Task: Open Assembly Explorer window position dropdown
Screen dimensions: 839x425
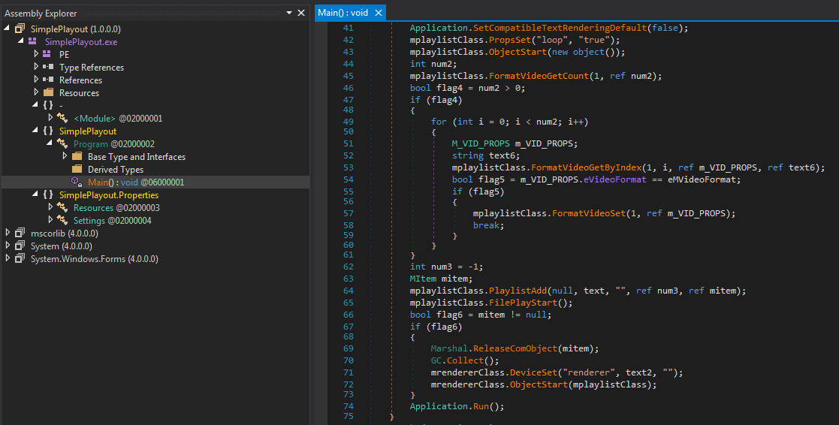Action: click(290, 13)
